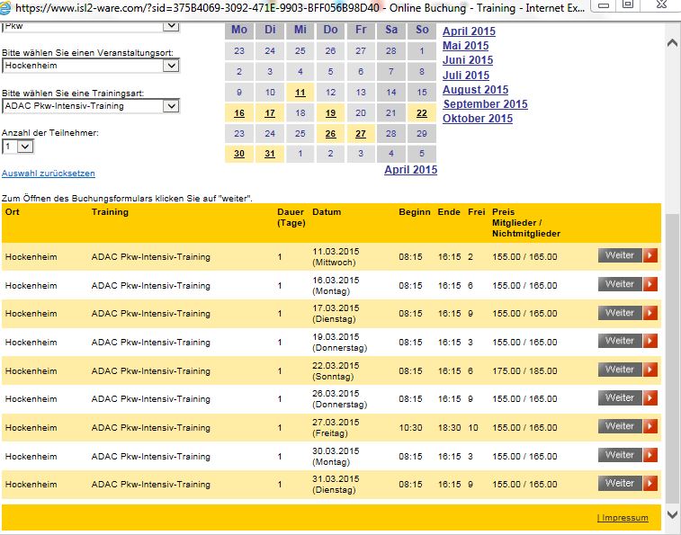Open August 2015 in the month list
Screen dimensions: 681x535
476,89
